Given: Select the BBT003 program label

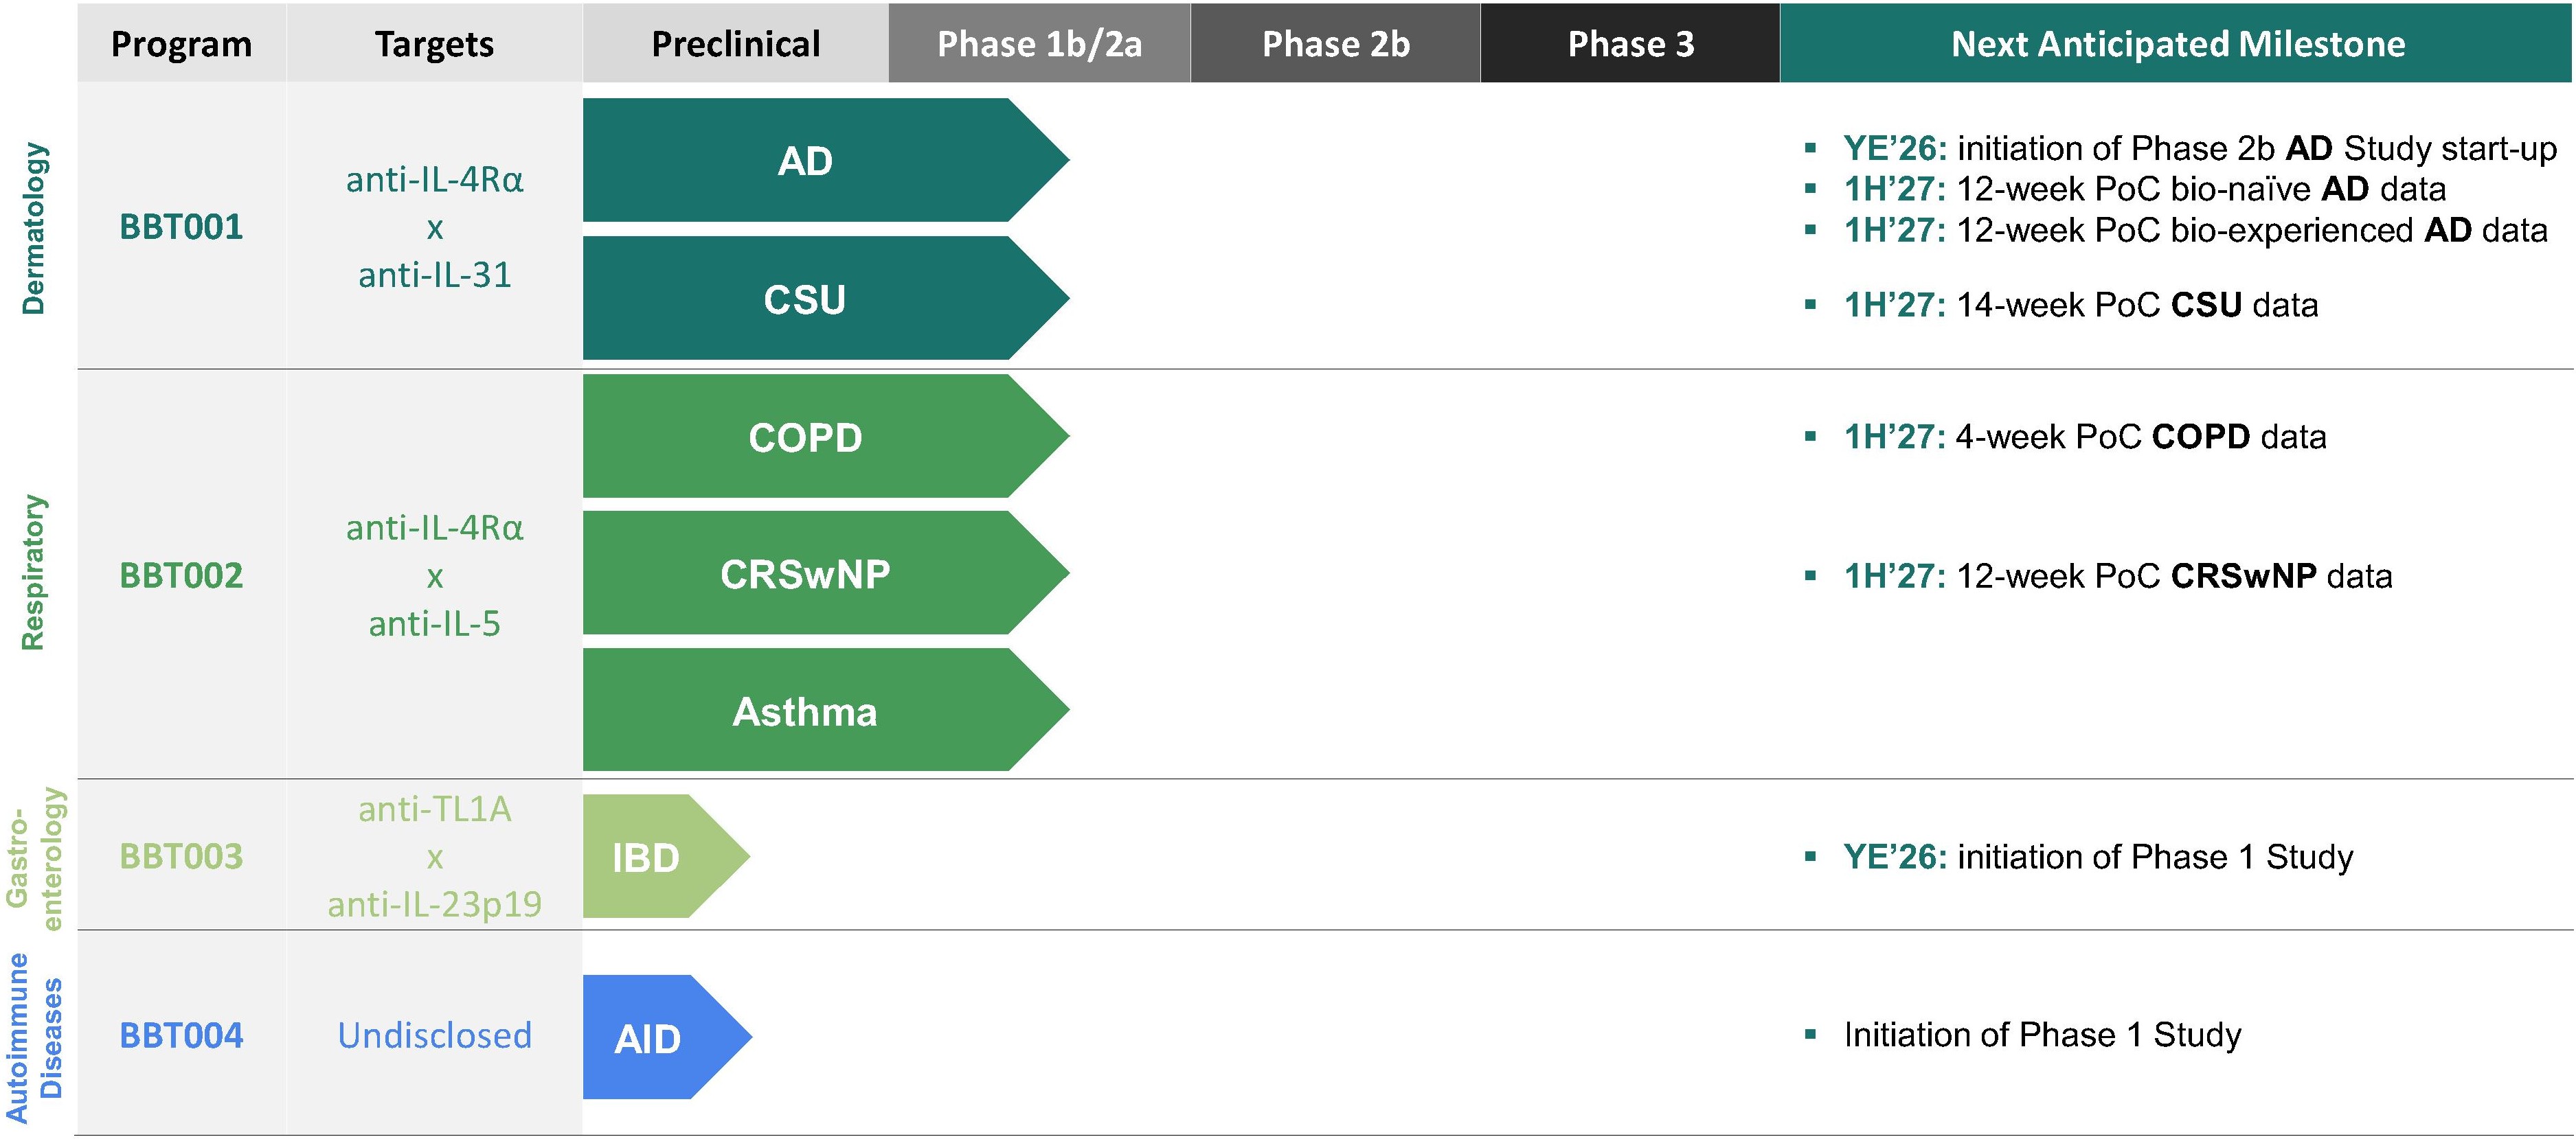Looking at the screenshot, I should tap(181, 856).
